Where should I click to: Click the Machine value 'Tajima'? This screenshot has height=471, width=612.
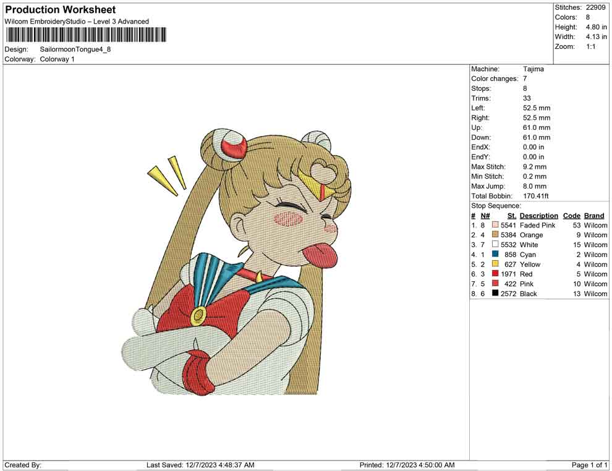pos(533,69)
